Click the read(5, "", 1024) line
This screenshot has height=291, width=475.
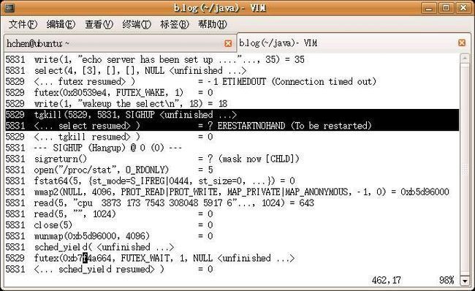(x=110, y=214)
